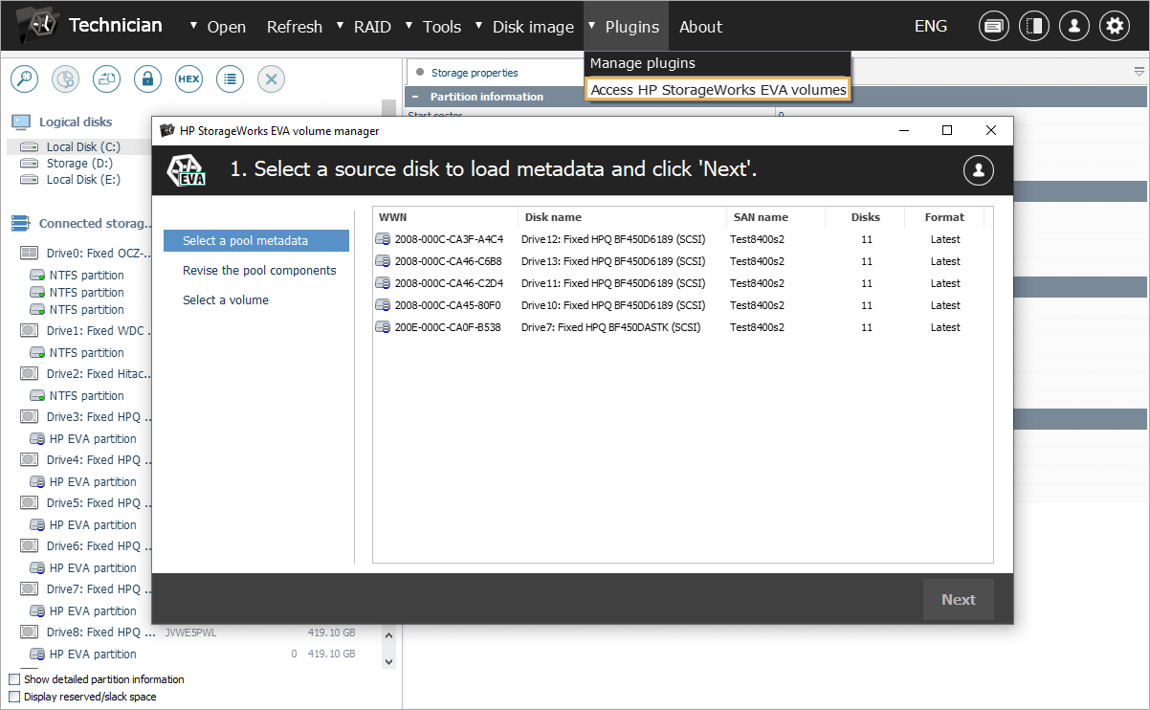Click the ENG language selector
The image size is (1150, 710).
[x=931, y=27]
